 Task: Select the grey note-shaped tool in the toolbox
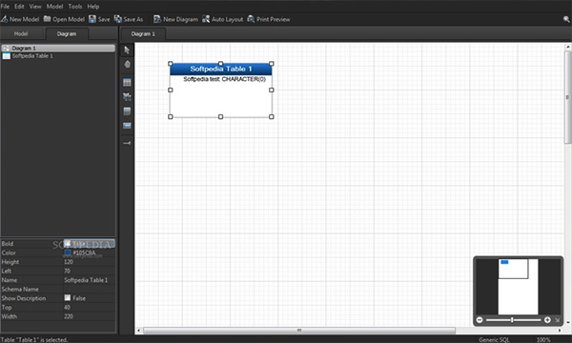point(127,111)
